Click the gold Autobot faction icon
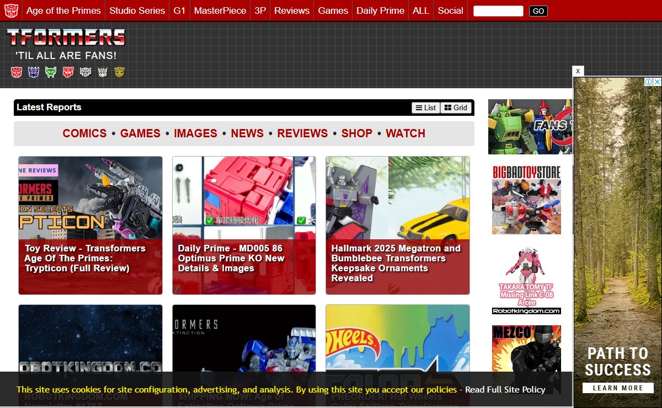Viewport: 662px width, 408px height. [x=119, y=72]
